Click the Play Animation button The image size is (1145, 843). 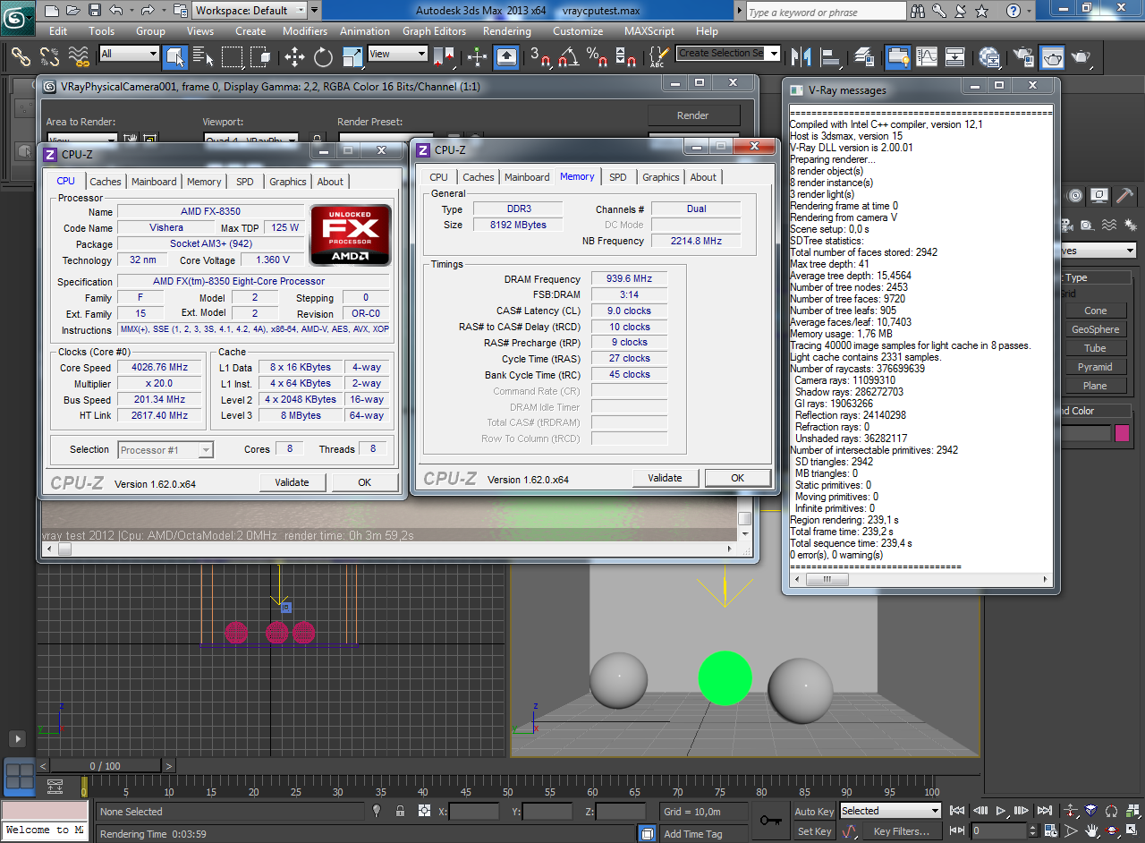pos(1001,811)
